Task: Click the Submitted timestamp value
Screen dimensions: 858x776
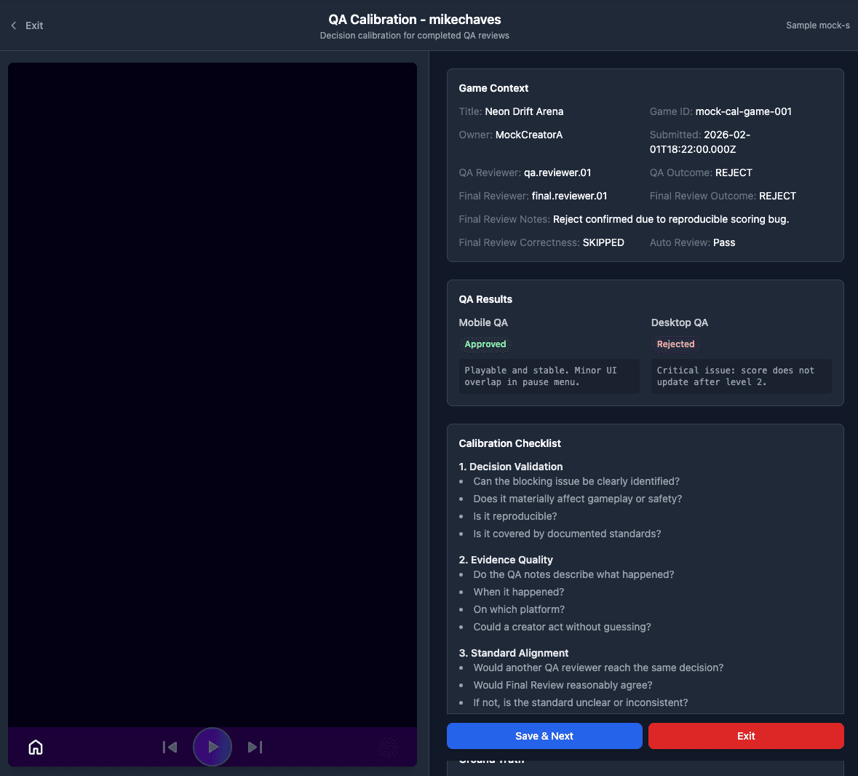Action: pyautogui.click(x=700, y=142)
